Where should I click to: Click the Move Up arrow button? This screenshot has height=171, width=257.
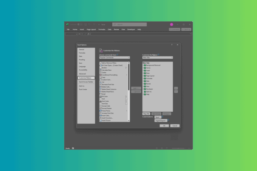176,88
